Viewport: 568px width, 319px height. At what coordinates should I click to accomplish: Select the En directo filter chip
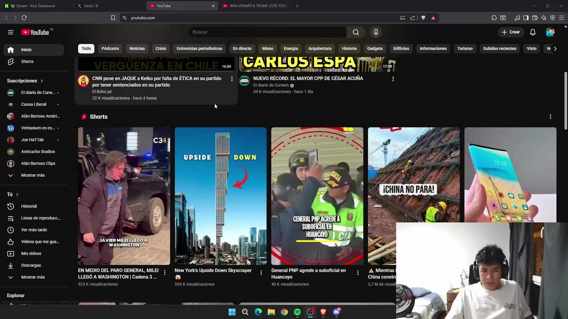242,48
